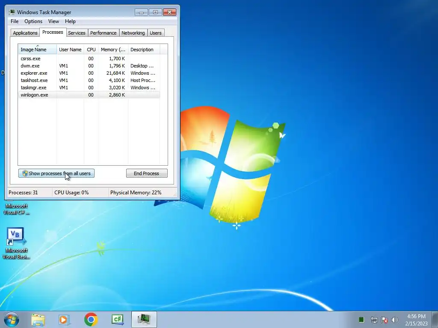Select the dwm.exe process row

pyautogui.click(x=89, y=66)
